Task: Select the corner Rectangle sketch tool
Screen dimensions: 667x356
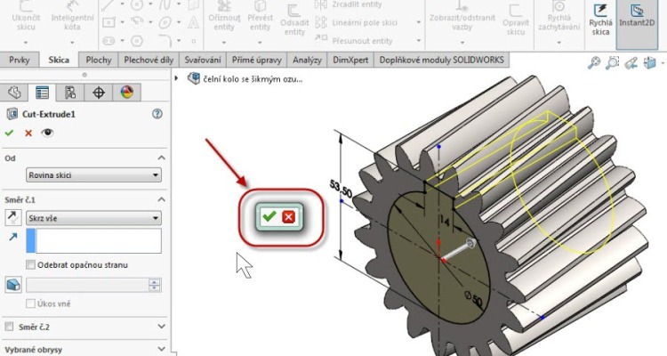Action: tap(108, 22)
